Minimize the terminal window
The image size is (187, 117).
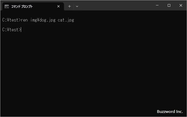[x=157, y=5]
